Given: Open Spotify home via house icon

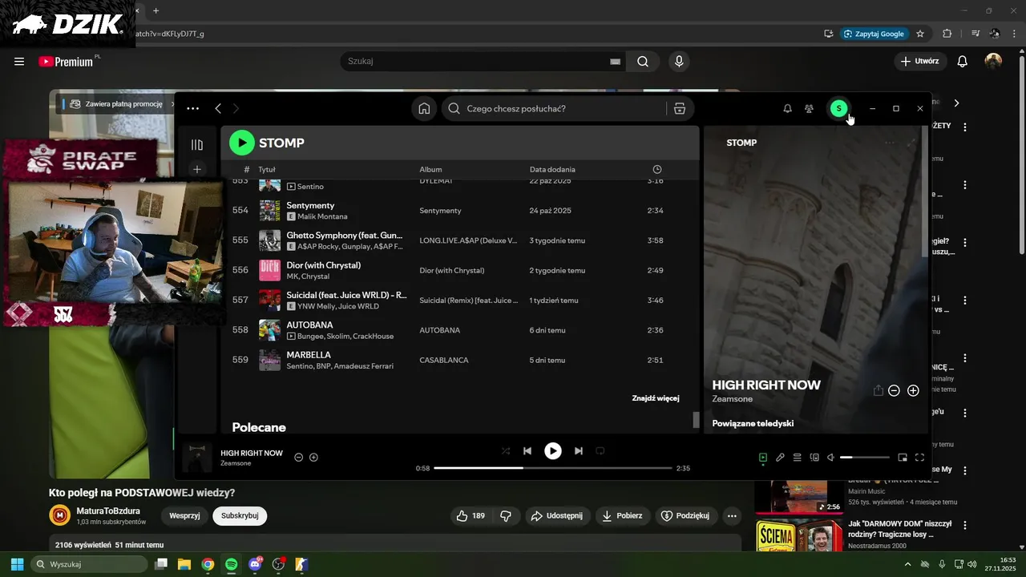Looking at the screenshot, I should (424, 109).
